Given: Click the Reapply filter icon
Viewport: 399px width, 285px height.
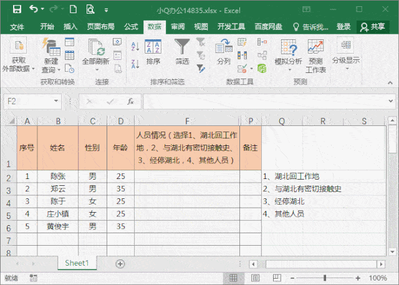Looking at the screenshot, I should [x=201, y=56].
